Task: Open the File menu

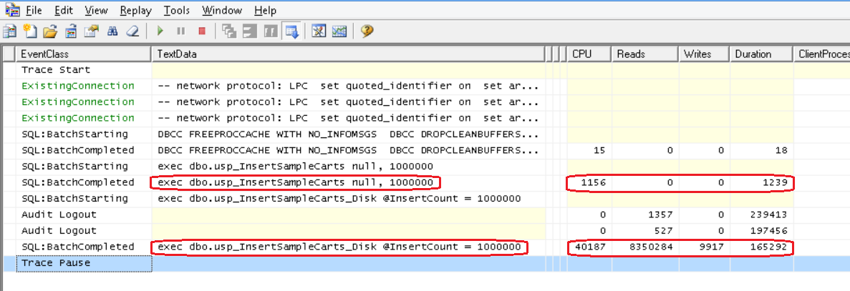Action: coord(34,10)
